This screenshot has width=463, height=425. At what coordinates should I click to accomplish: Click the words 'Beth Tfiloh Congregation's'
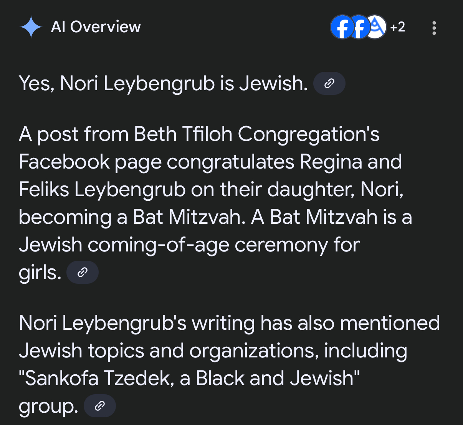[257, 134]
